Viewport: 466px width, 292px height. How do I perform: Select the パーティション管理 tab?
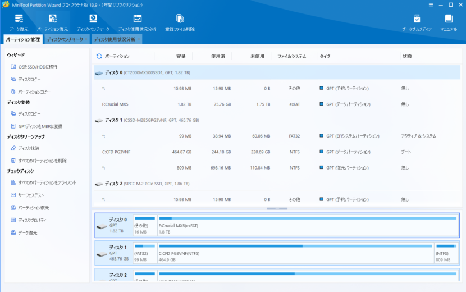pos(23,39)
